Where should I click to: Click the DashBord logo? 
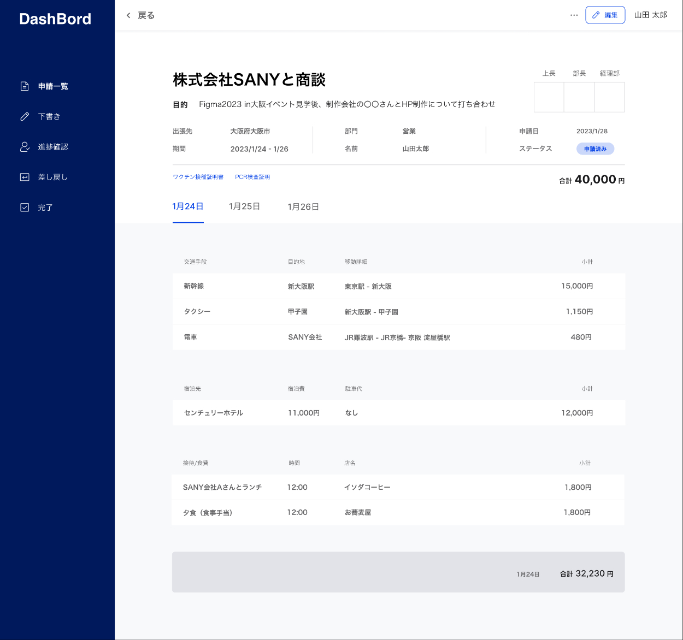click(55, 19)
